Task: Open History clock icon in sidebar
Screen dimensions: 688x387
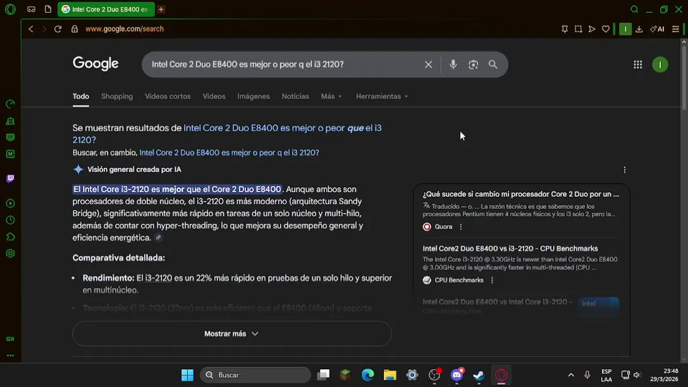Action: pyautogui.click(x=10, y=220)
